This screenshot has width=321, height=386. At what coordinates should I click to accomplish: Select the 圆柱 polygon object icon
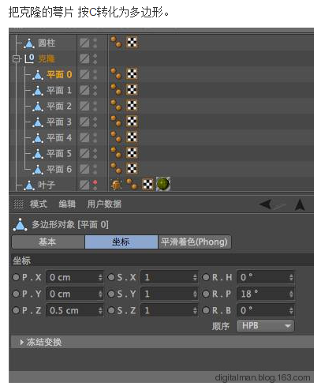[29, 43]
